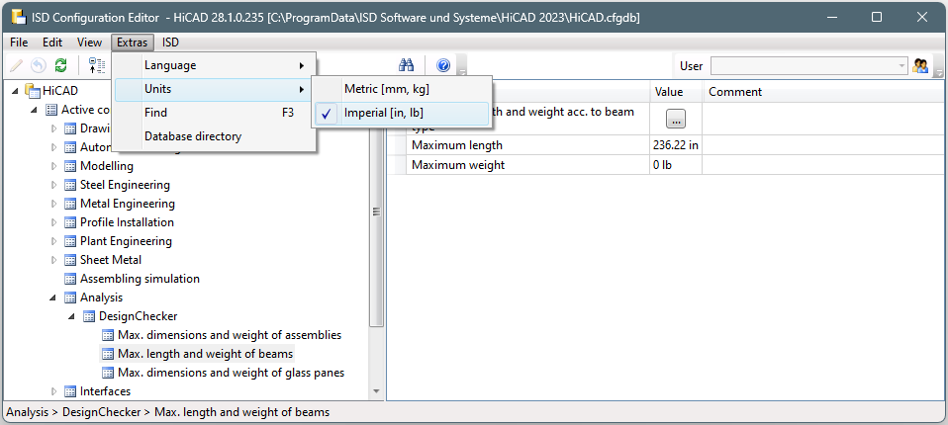Click the table icon beside Analysis
The image size is (948, 425).
click(70, 297)
